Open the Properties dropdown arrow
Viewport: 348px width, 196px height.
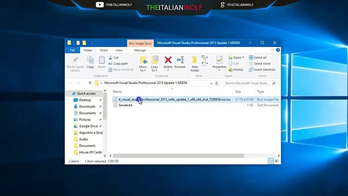pyautogui.click(x=219, y=71)
